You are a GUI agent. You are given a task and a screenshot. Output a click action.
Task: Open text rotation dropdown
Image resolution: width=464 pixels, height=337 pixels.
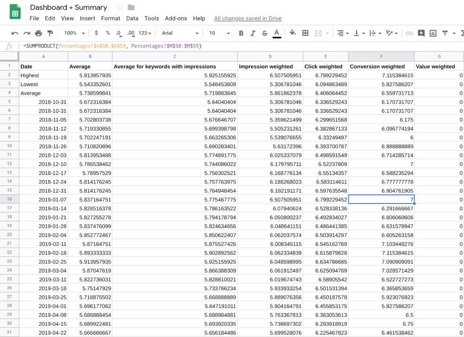pyautogui.click(x=392, y=33)
